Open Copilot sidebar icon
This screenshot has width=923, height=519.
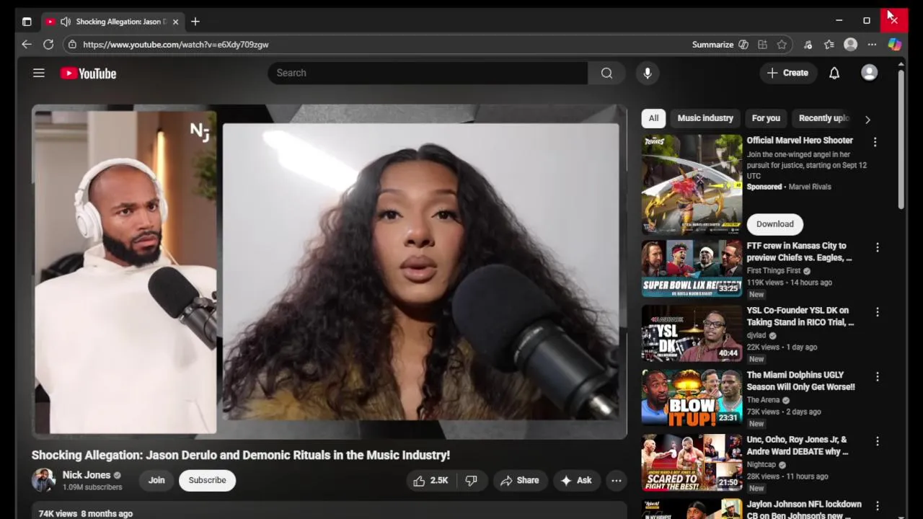tap(894, 45)
